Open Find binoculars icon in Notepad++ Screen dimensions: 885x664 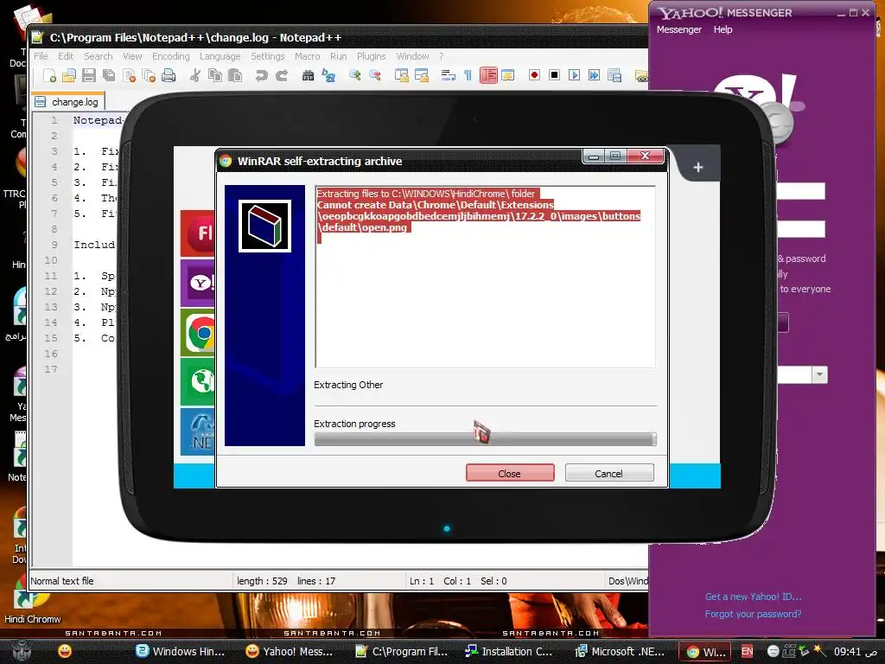point(309,75)
